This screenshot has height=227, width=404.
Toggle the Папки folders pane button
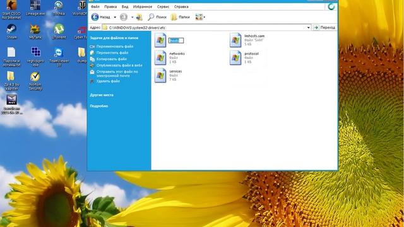[x=181, y=17]
